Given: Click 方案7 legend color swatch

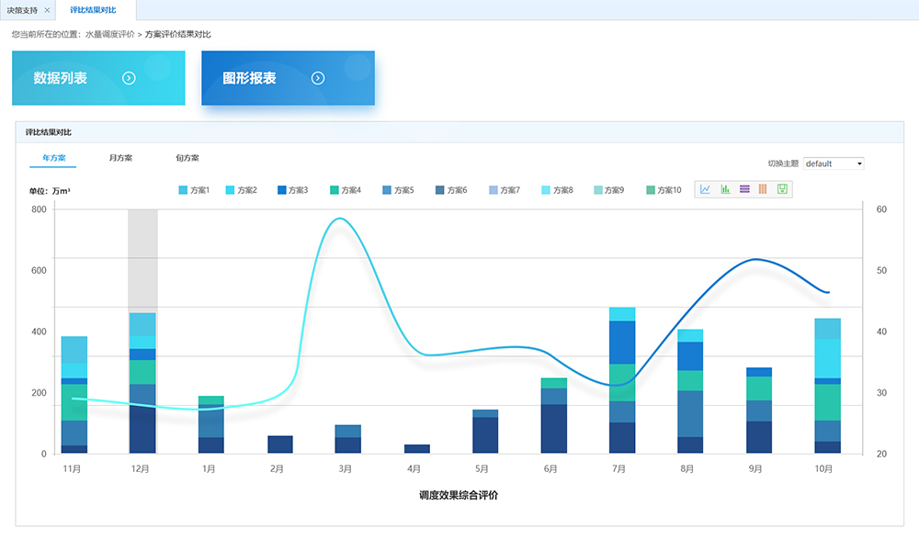Looking at the screenshot, I should [493, 190].
